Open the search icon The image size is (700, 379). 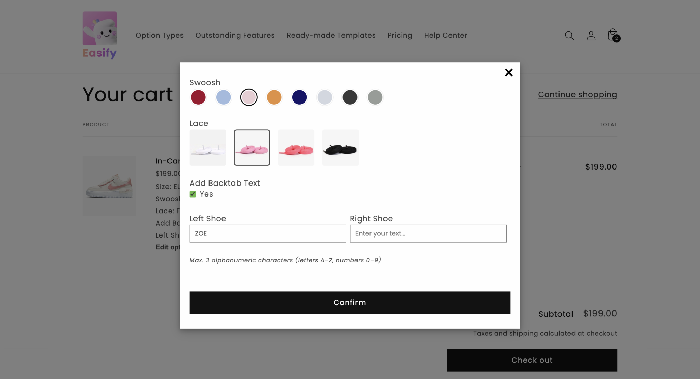tap(569, 36)
